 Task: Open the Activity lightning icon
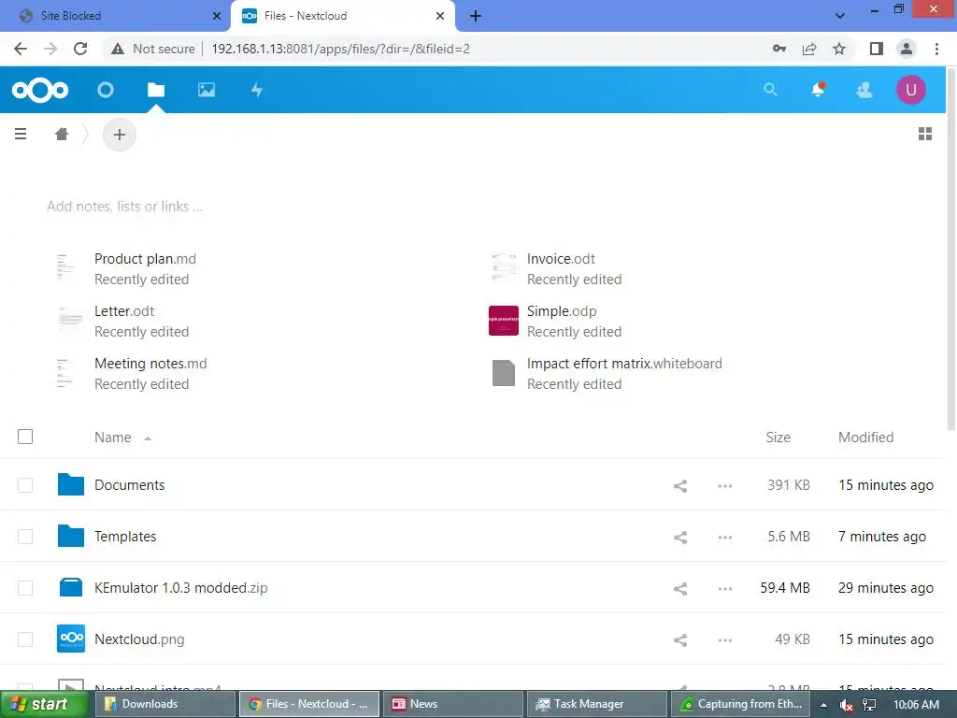coord(257,91)
